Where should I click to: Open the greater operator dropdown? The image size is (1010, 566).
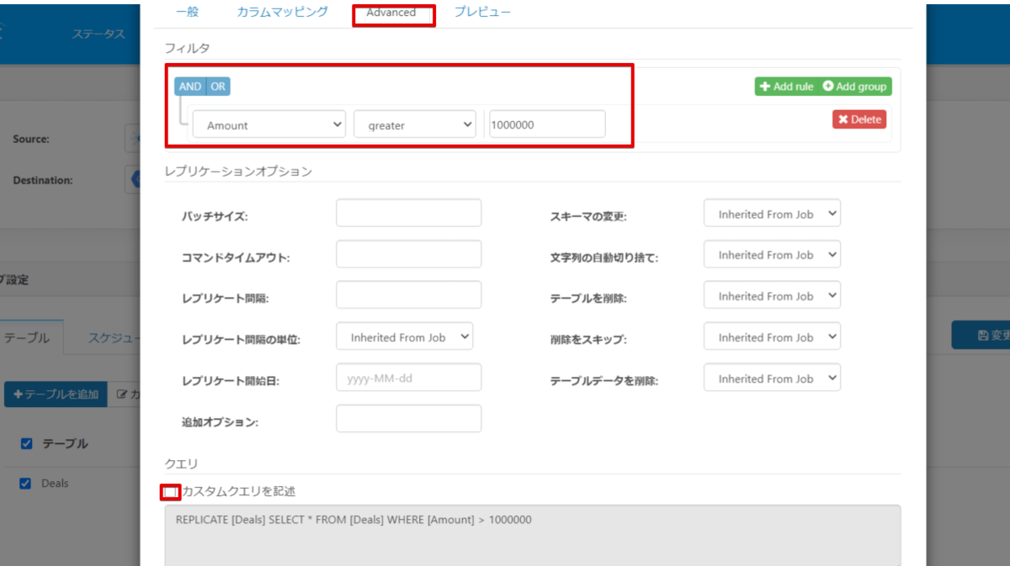[415, 124]
